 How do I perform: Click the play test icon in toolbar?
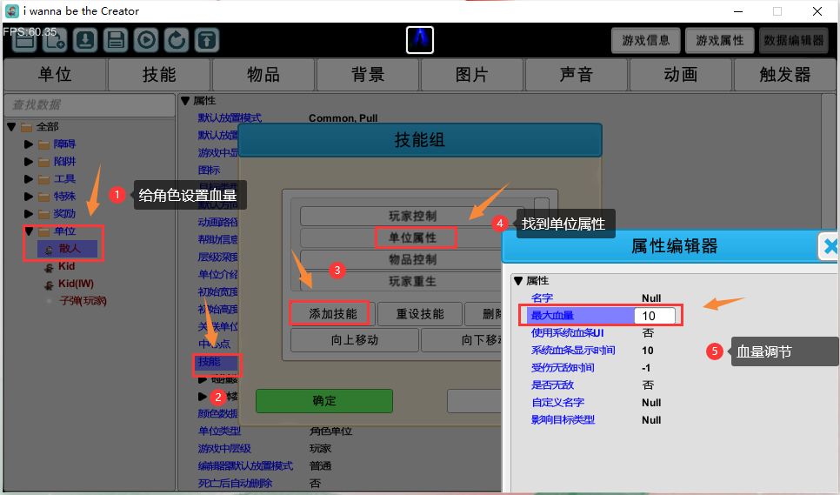pyautogui.click(x=146, y=40)
